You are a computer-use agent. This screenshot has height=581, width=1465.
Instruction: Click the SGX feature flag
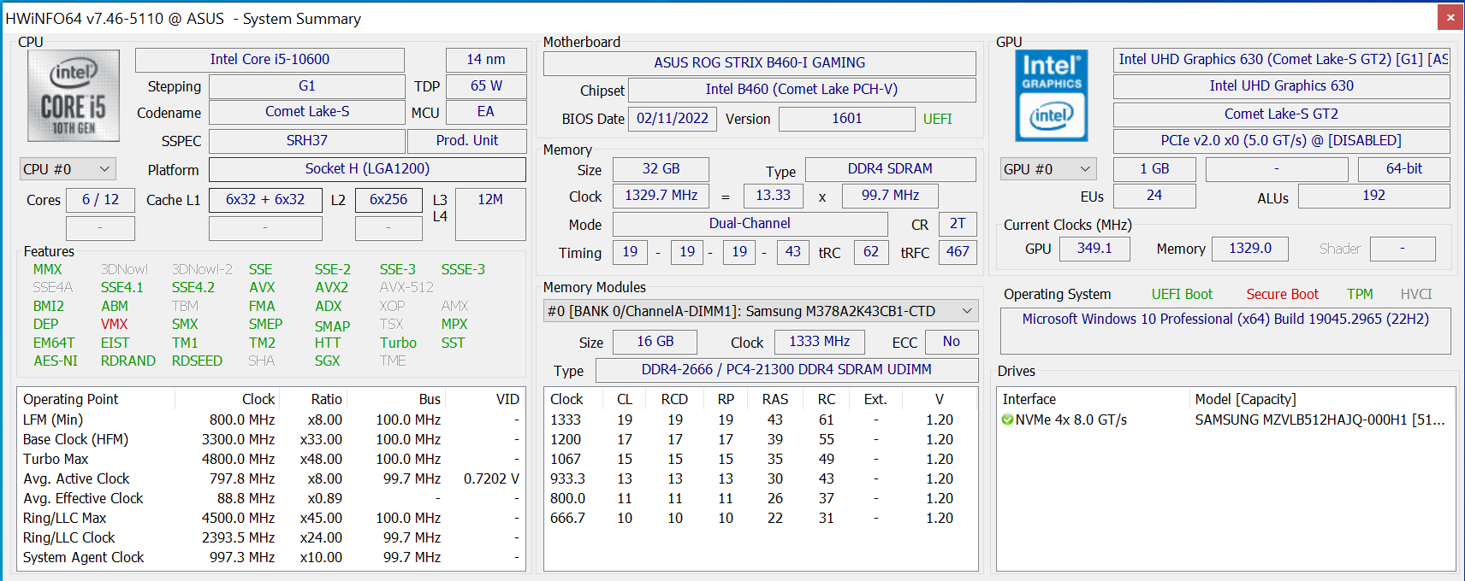click(327, 361)
